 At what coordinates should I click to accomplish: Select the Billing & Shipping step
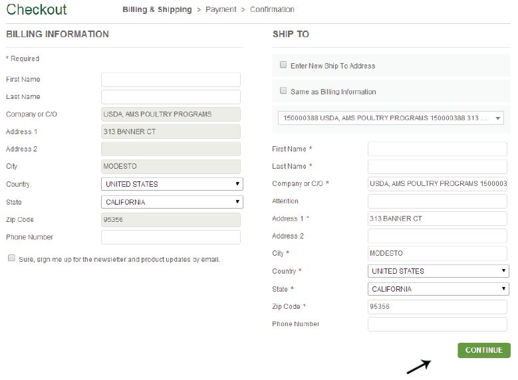157,9
